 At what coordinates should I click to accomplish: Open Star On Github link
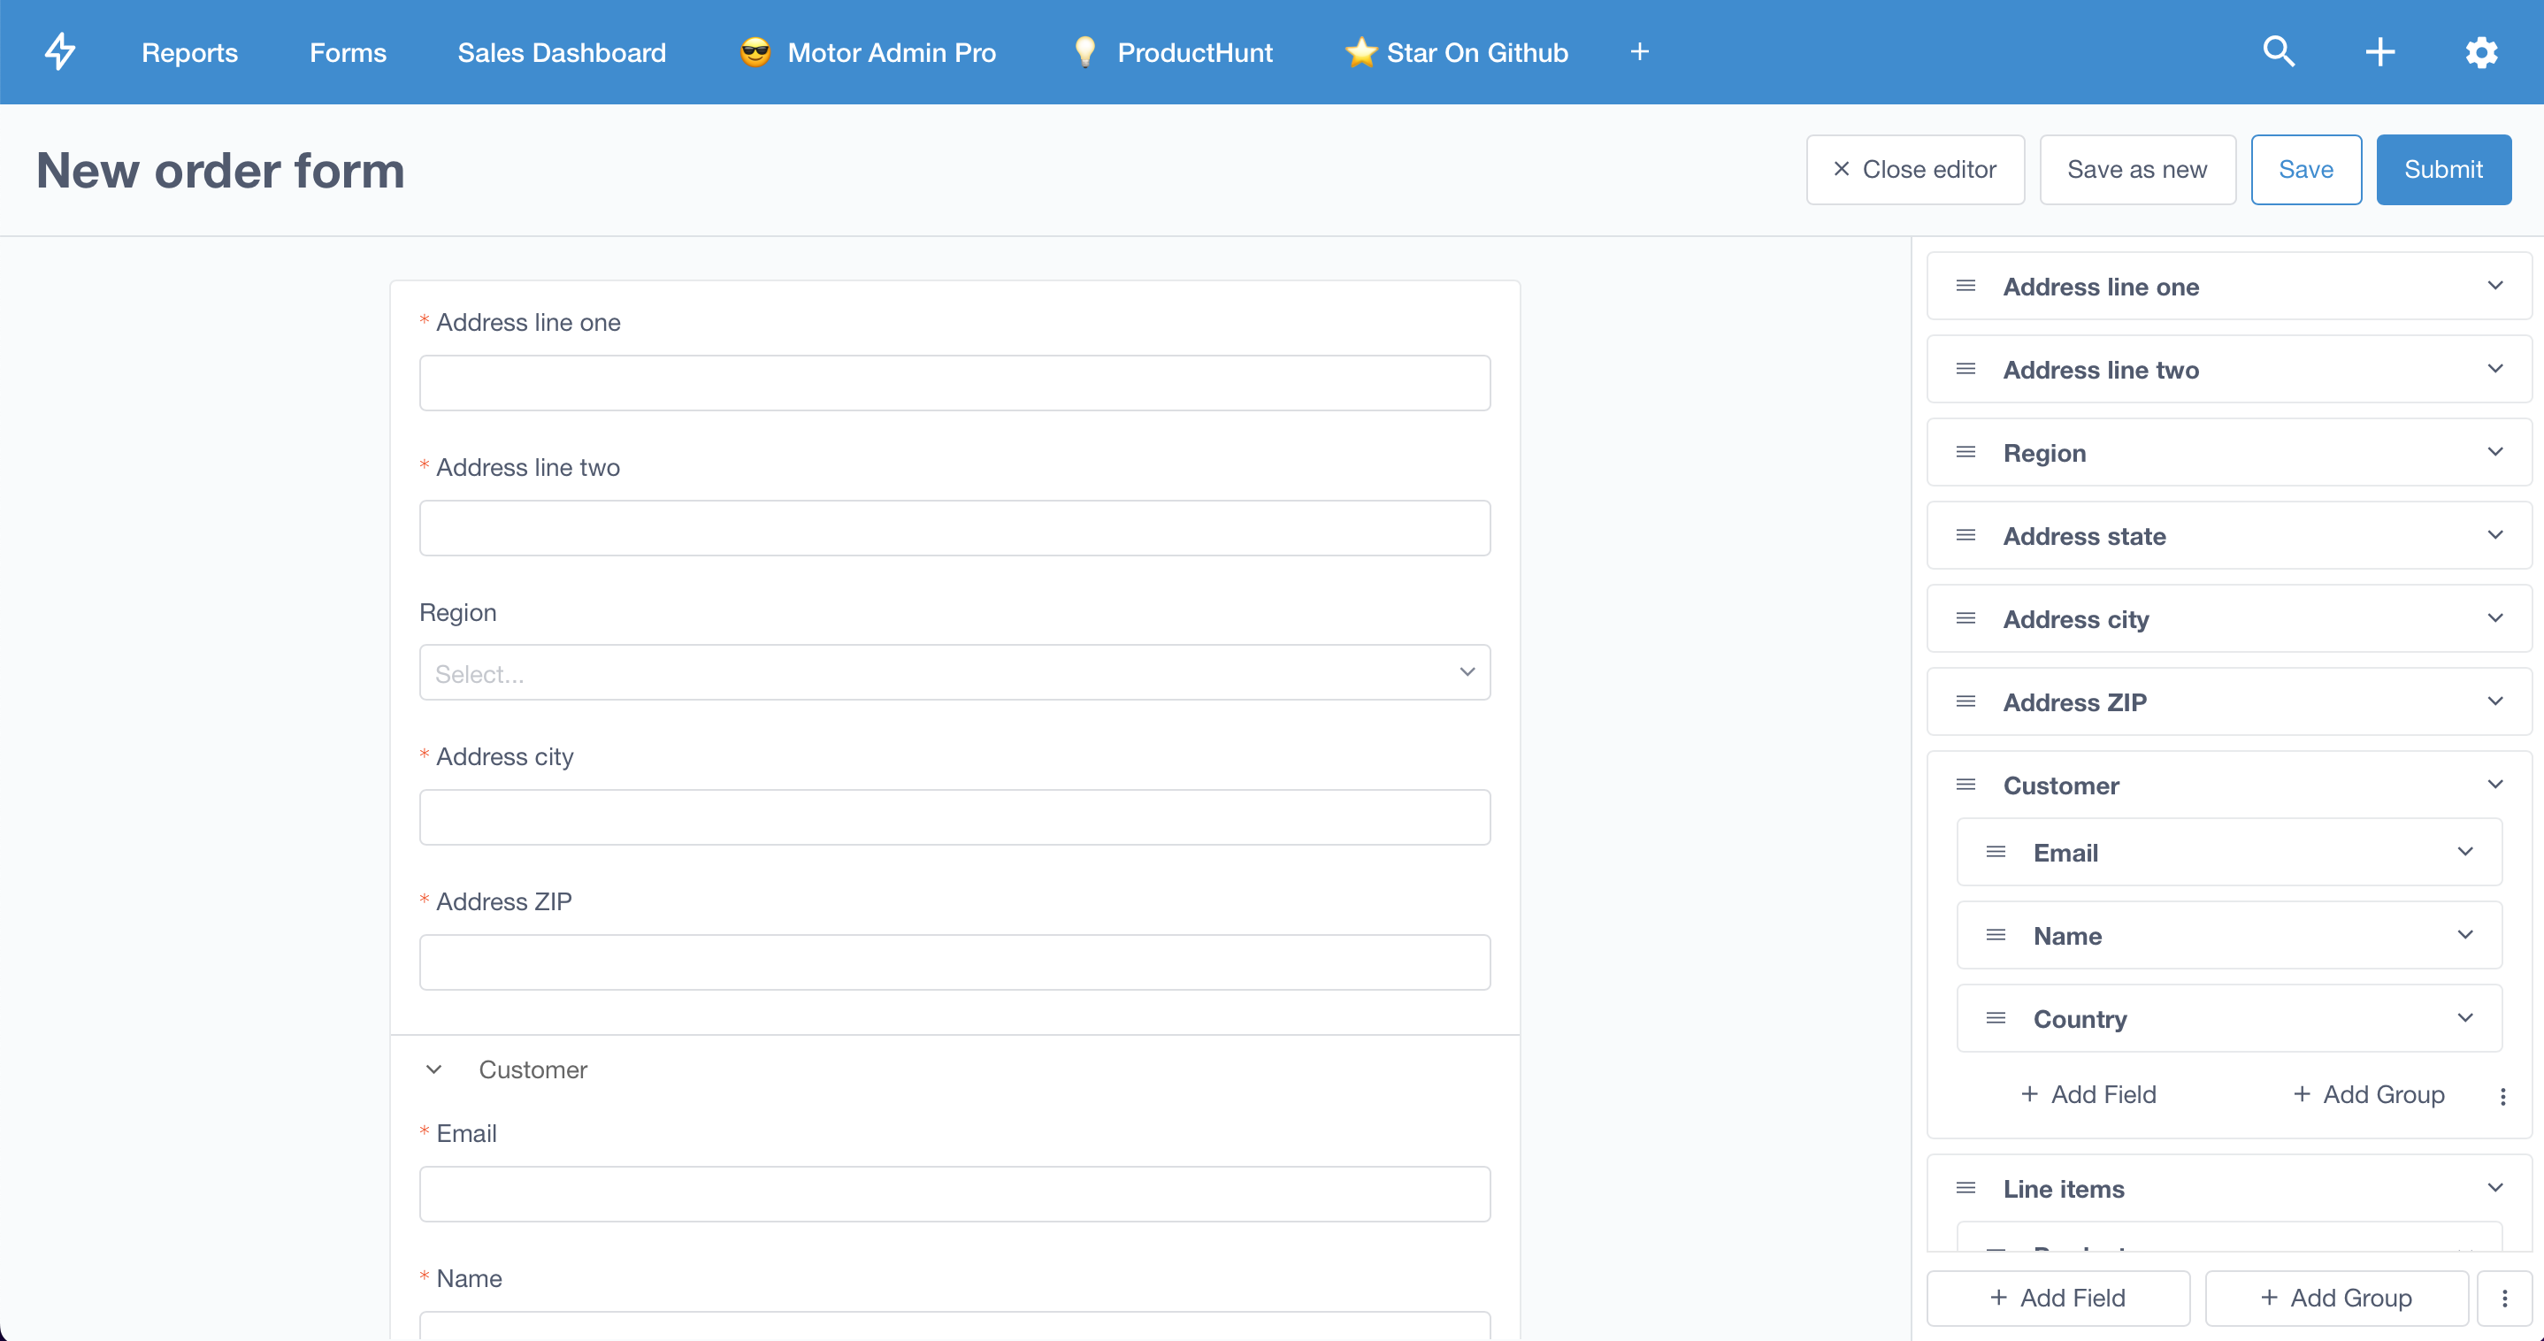coord(1456,52)
